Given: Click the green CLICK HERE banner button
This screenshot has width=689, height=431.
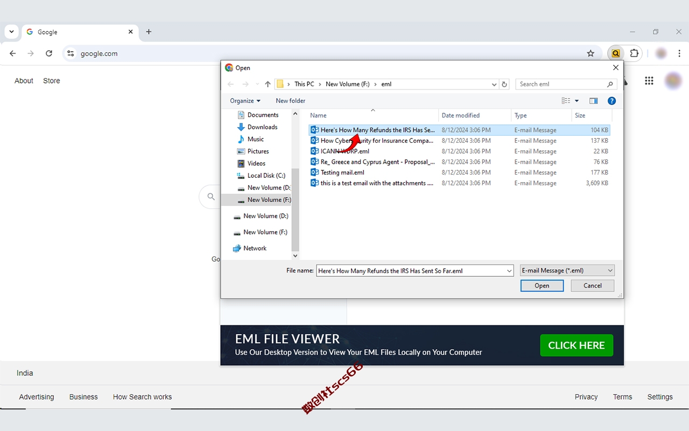Looking at the screenshot, I should (576, 345).
